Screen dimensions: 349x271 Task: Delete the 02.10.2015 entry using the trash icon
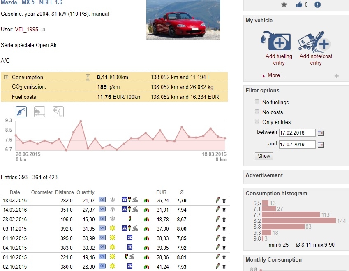pyautogui.click(x=224, y=267)
